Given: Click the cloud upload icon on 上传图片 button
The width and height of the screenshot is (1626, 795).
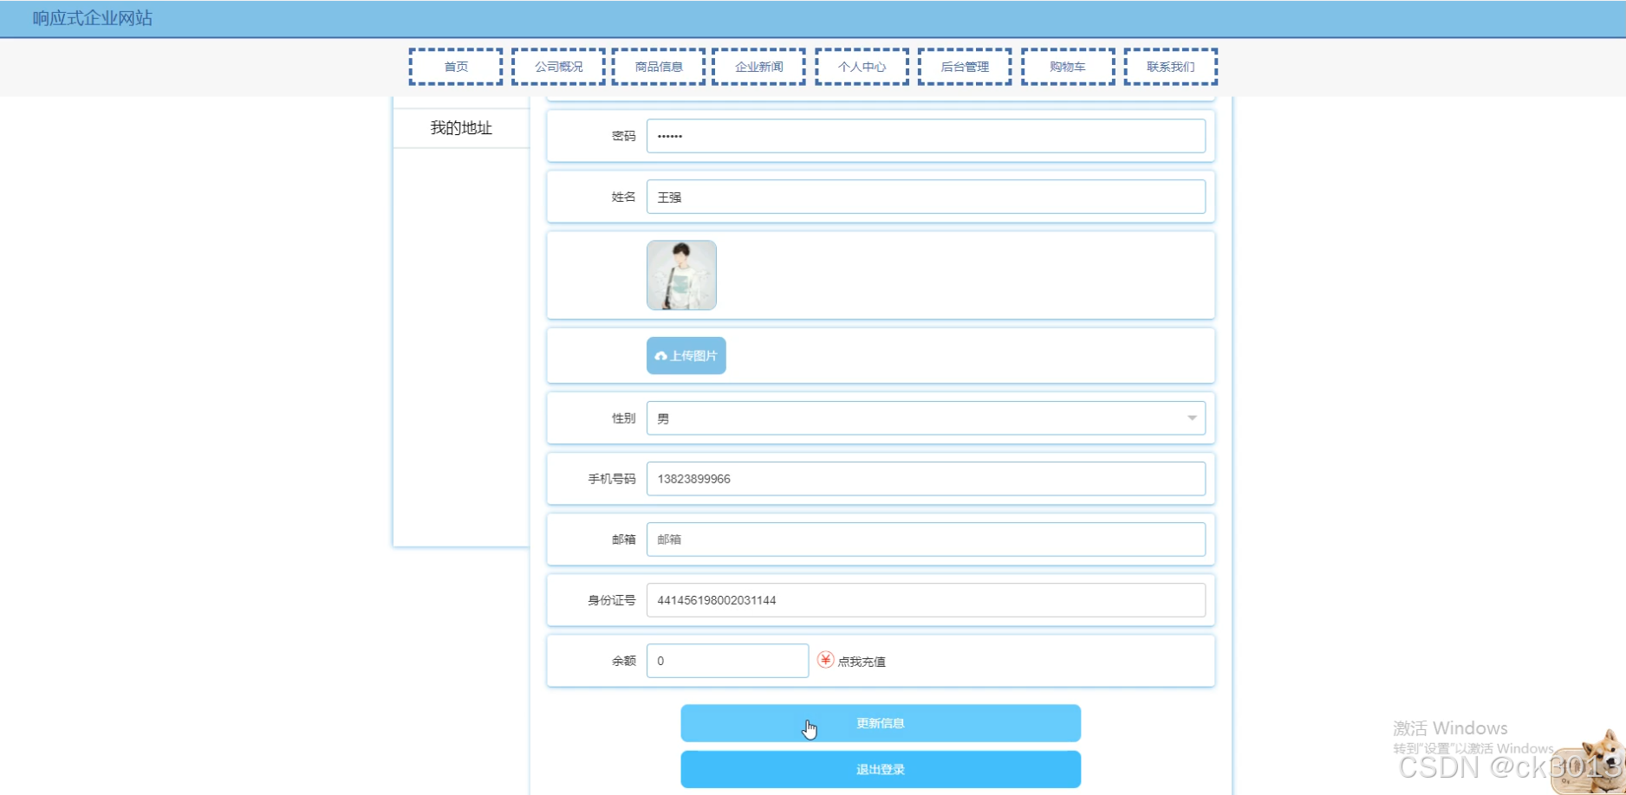Looking at the screenshot, I should pyautogui.click(x=659, y=355).
